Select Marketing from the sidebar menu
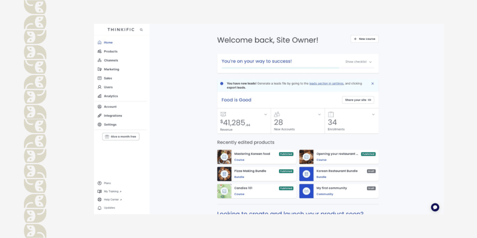 pos(111,69)
